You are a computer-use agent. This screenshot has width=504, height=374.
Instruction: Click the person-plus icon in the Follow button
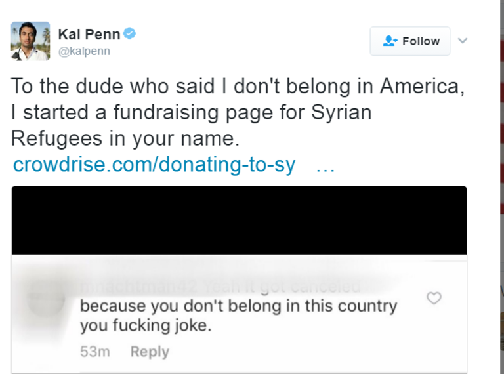click(x=390, y=41)
